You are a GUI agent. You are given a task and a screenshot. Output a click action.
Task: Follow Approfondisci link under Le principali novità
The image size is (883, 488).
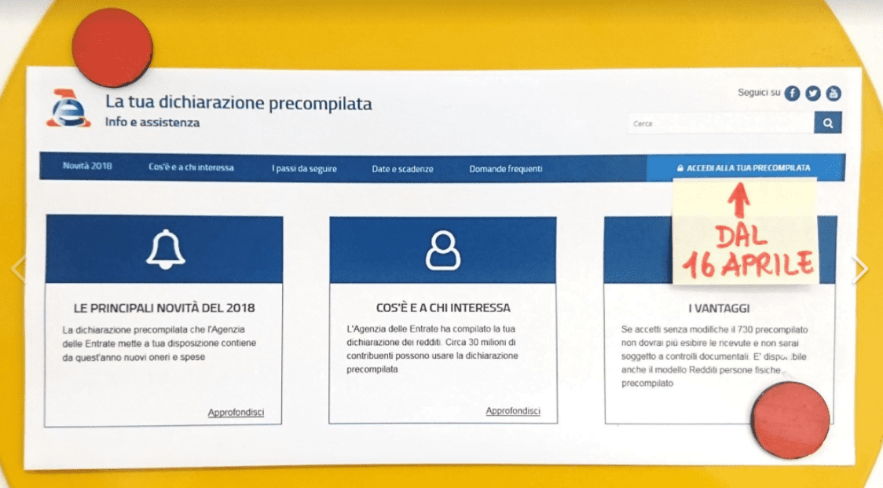click(236, 413)
